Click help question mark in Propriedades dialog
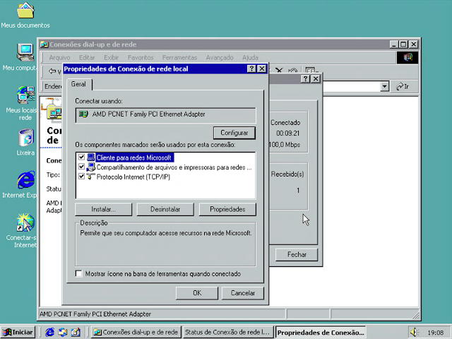This screenshot has height=339, width=452. [251, 69]
